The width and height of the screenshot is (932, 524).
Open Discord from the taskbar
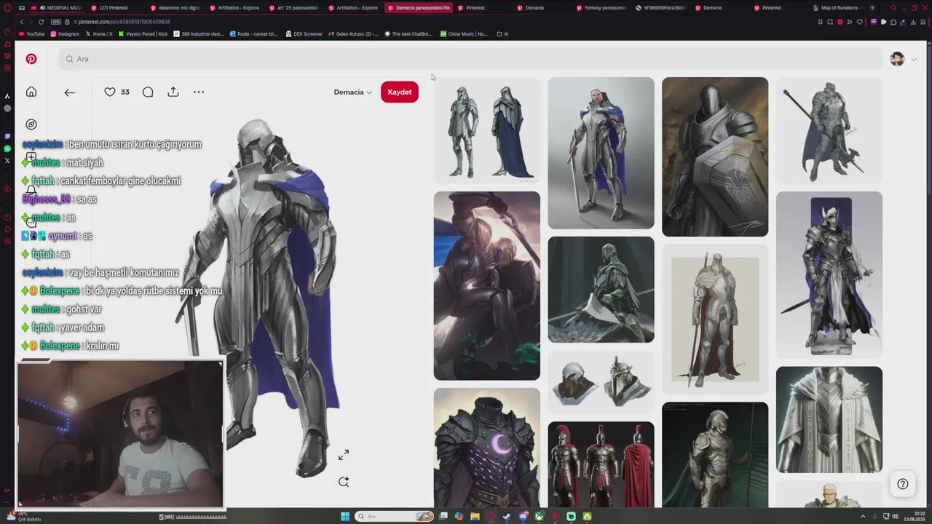524,517
